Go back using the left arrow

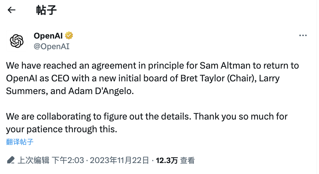click(12, 10)
